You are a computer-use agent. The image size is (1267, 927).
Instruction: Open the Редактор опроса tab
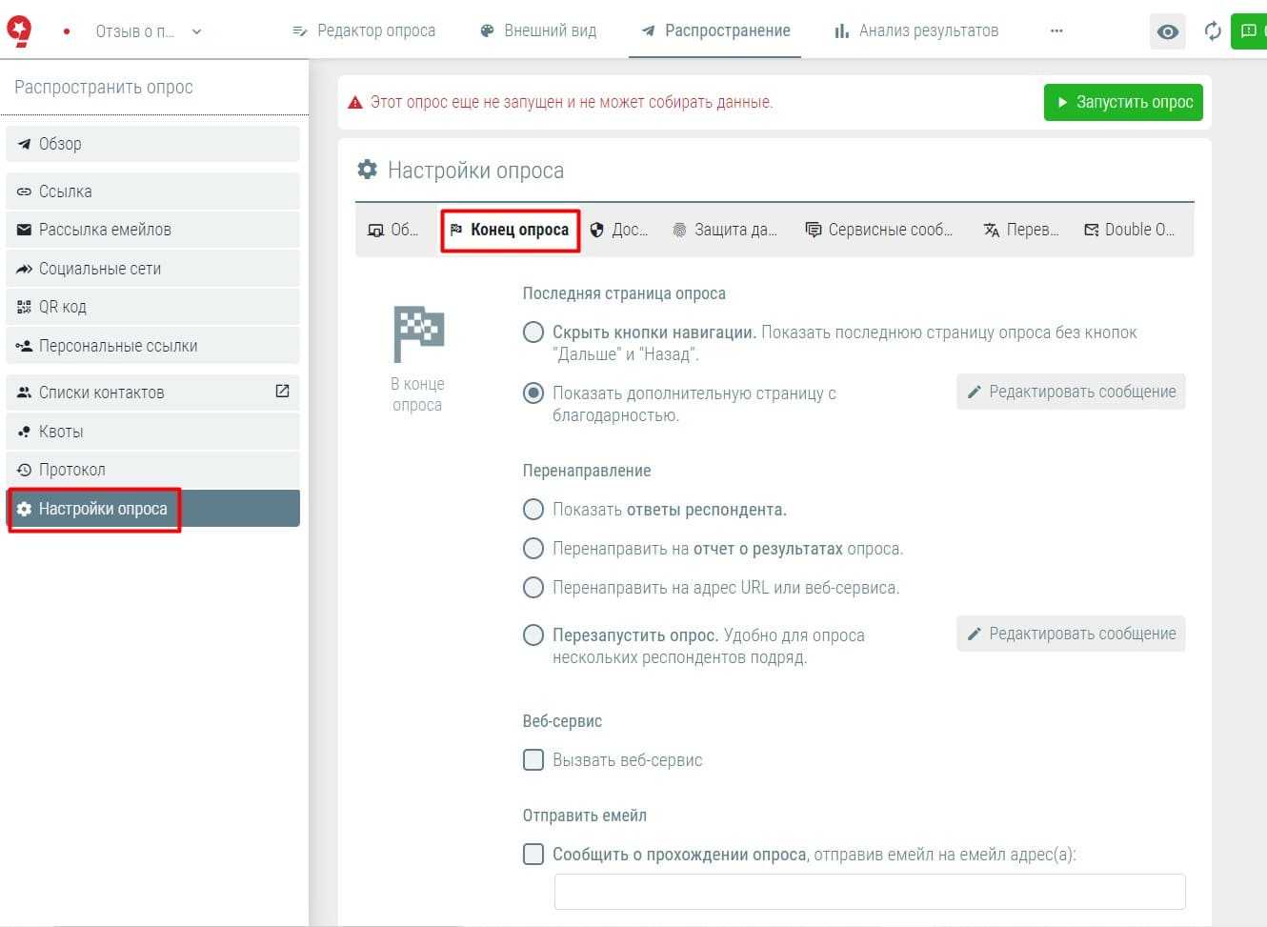364,30
